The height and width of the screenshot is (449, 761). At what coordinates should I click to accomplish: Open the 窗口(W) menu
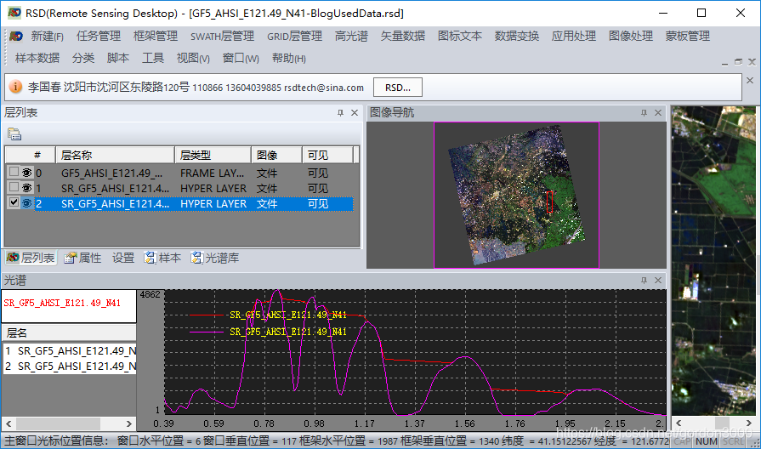click(241, 58)
